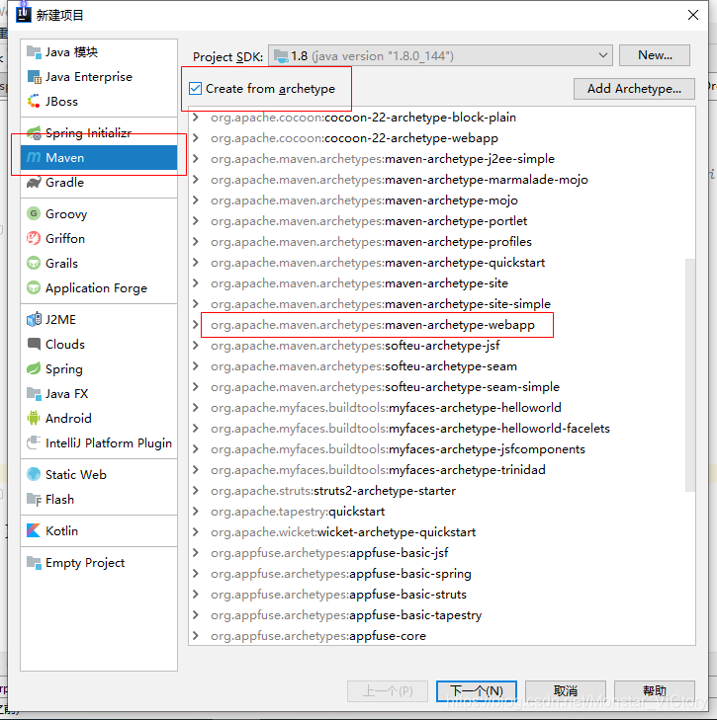
Task: Click the archetype list vertical scrollbar
Action: (690, 374)
